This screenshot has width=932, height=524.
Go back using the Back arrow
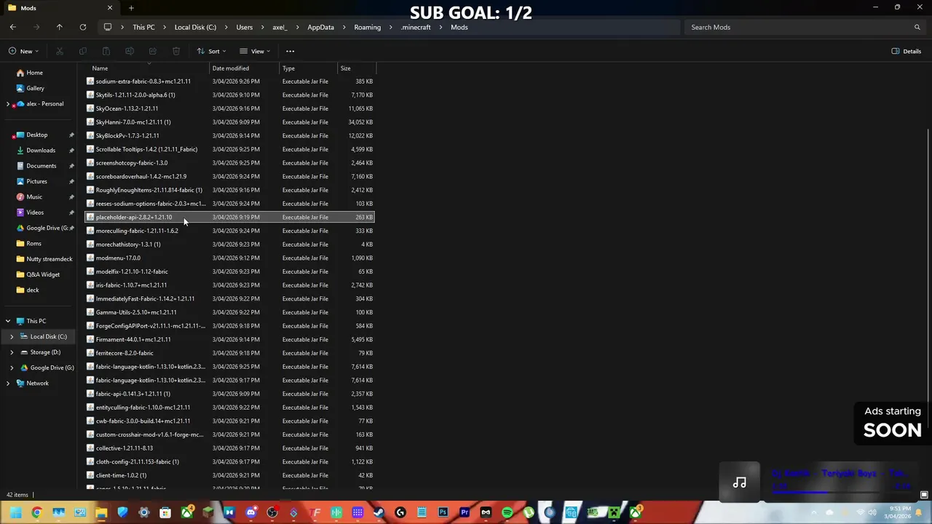pos(12,27)
